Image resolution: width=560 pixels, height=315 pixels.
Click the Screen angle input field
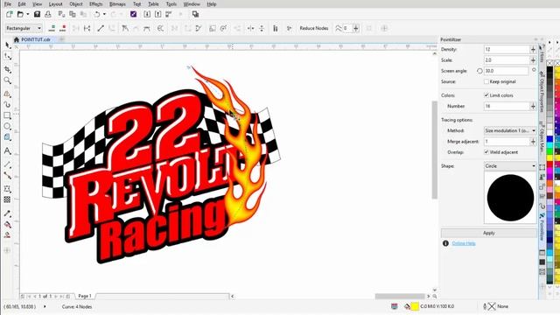click(x=506, y=71)
